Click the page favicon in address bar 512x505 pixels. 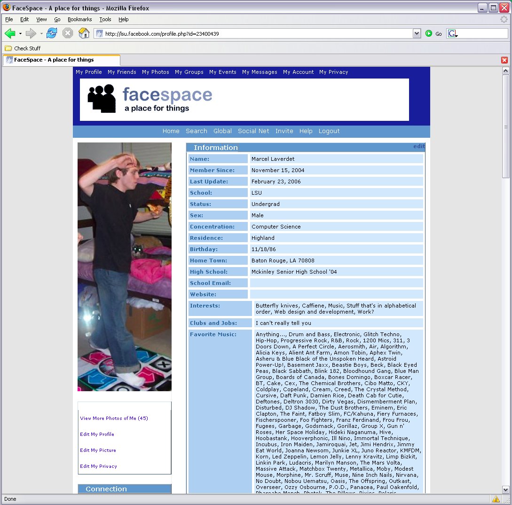point(99,34)
